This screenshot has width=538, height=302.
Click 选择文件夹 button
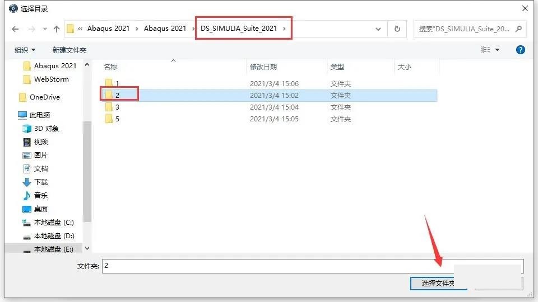(x=438, y=283)
